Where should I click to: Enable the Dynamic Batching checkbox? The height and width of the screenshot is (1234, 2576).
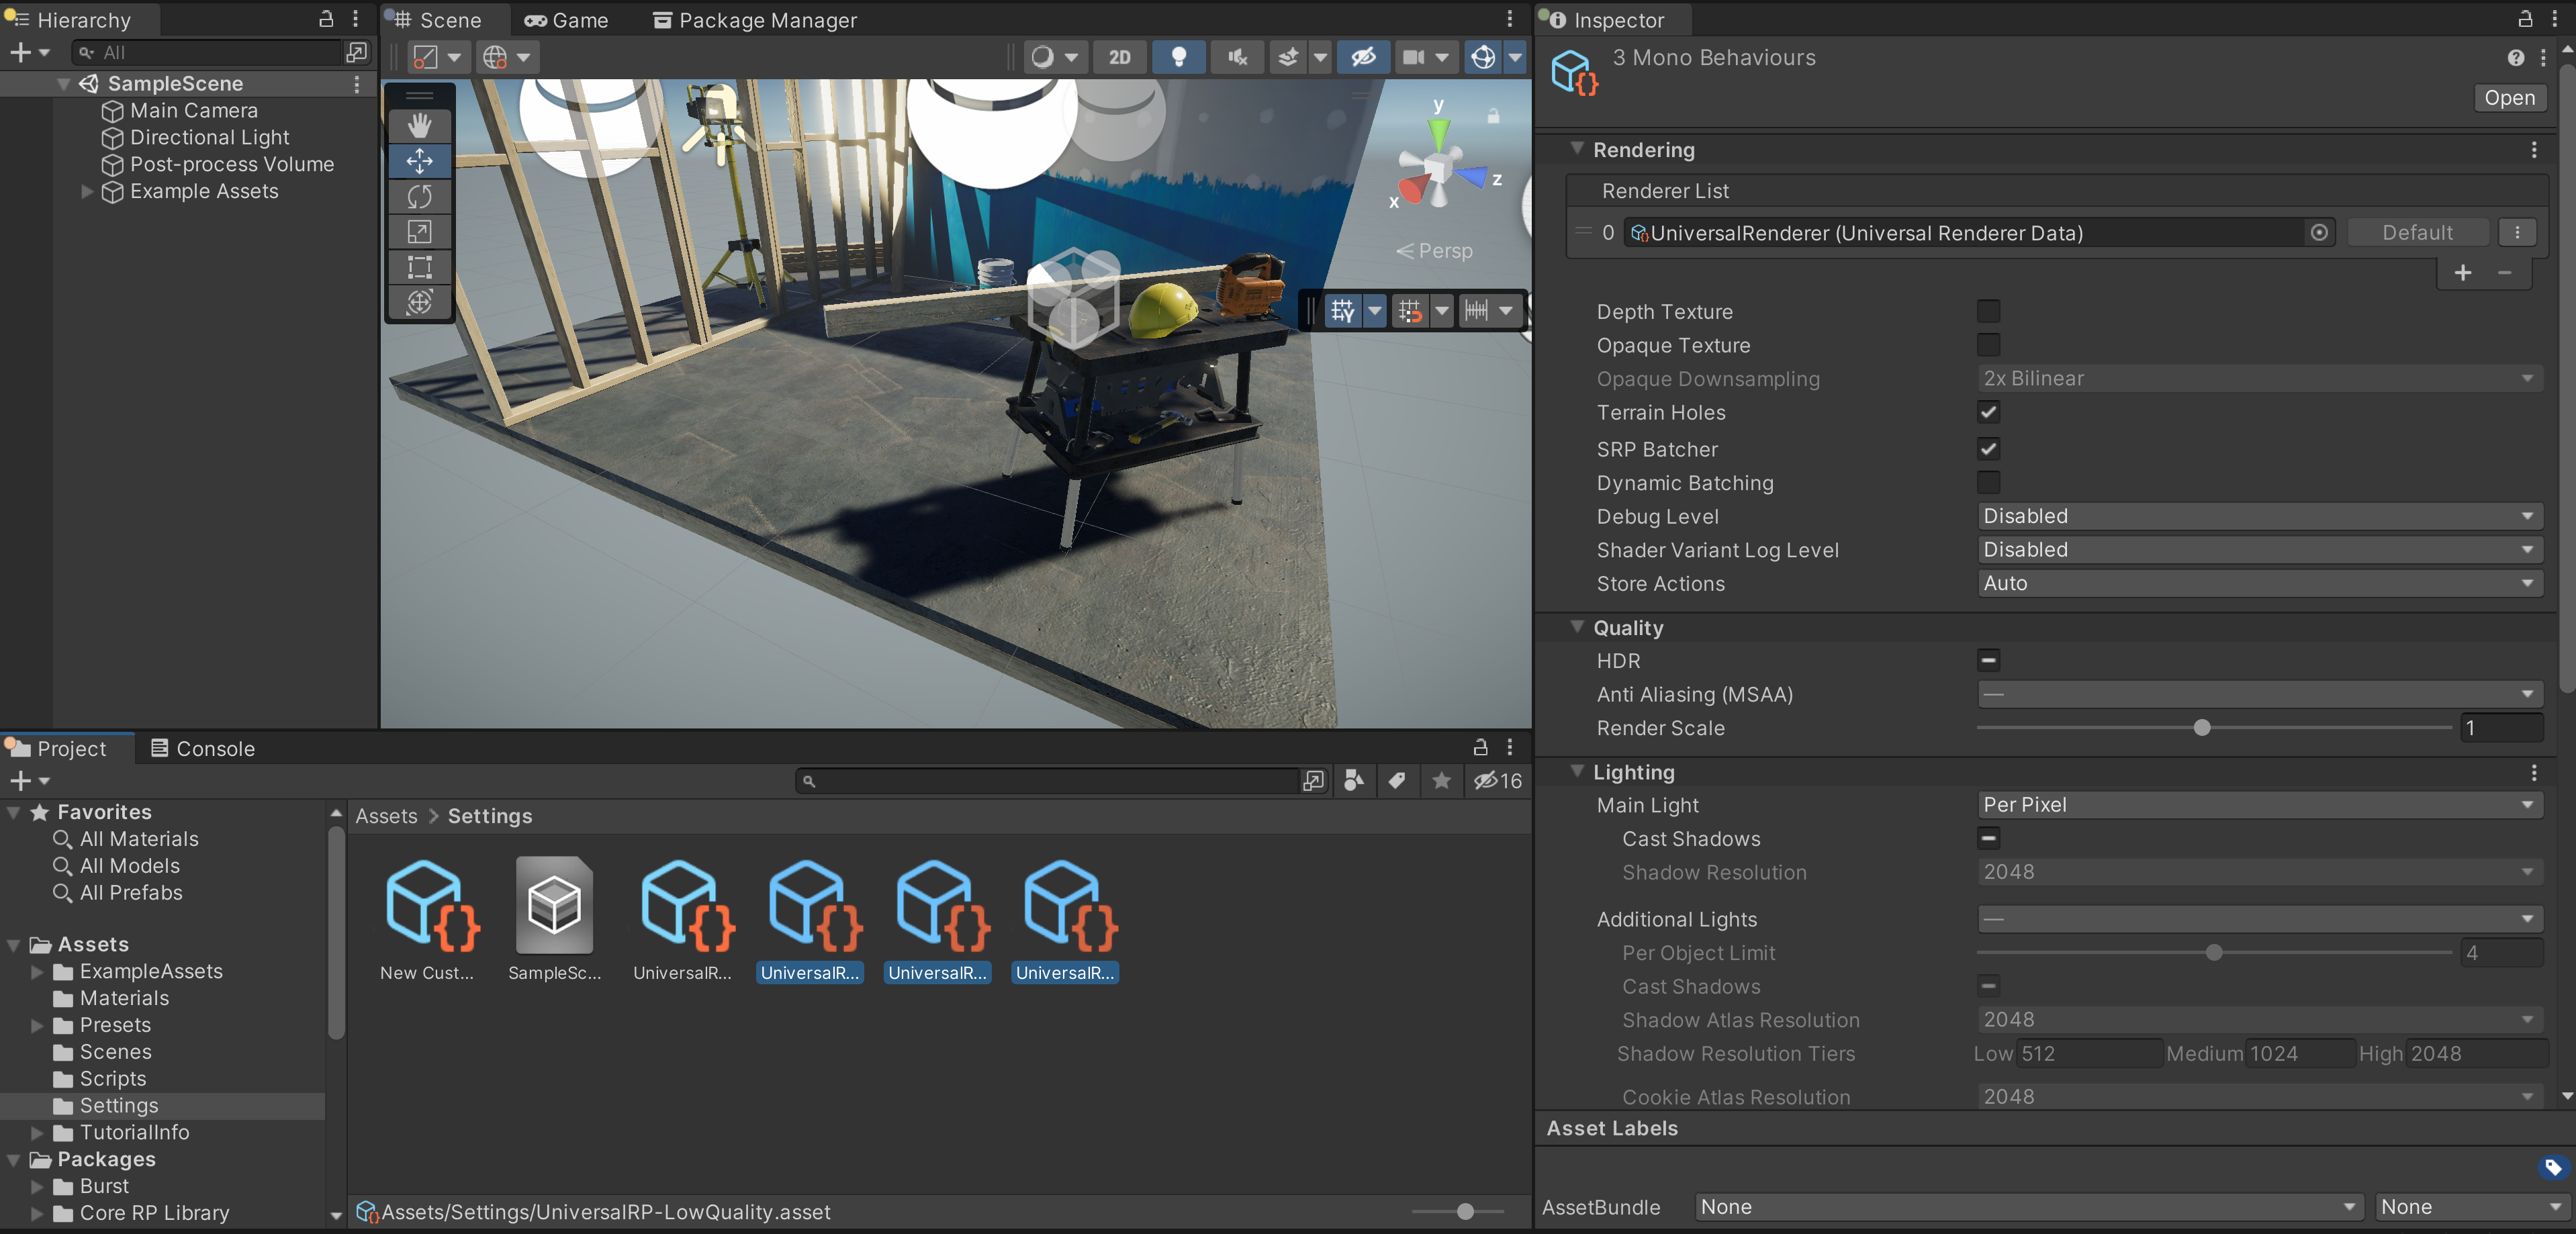point(1988,483)
